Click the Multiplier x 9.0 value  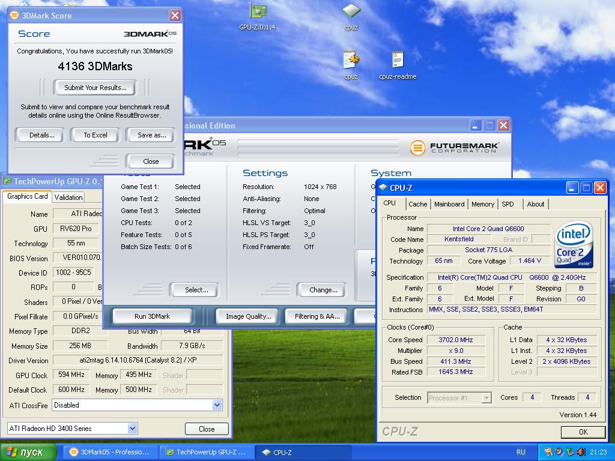click(x=456, y=351)
